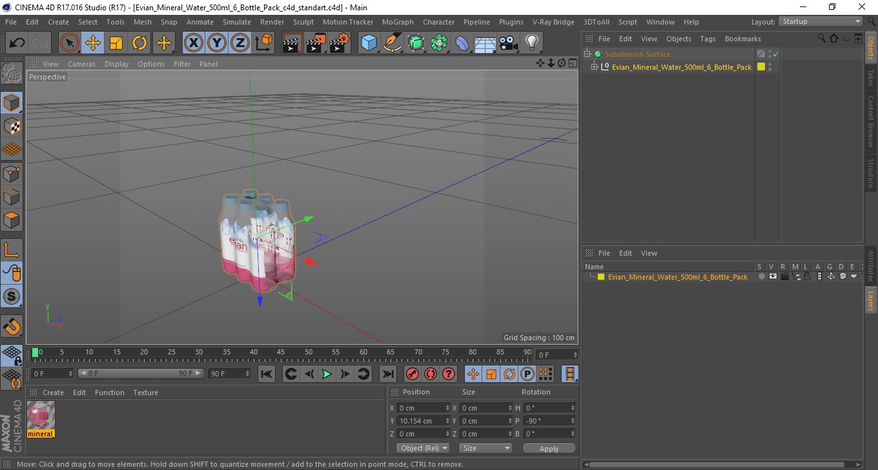
Task: Go to start of animation
Action: (267, 374)
